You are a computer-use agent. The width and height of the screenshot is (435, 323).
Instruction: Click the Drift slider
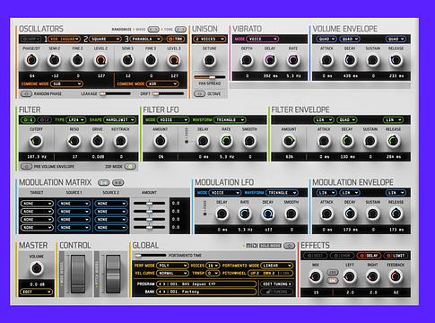(168, 94)
